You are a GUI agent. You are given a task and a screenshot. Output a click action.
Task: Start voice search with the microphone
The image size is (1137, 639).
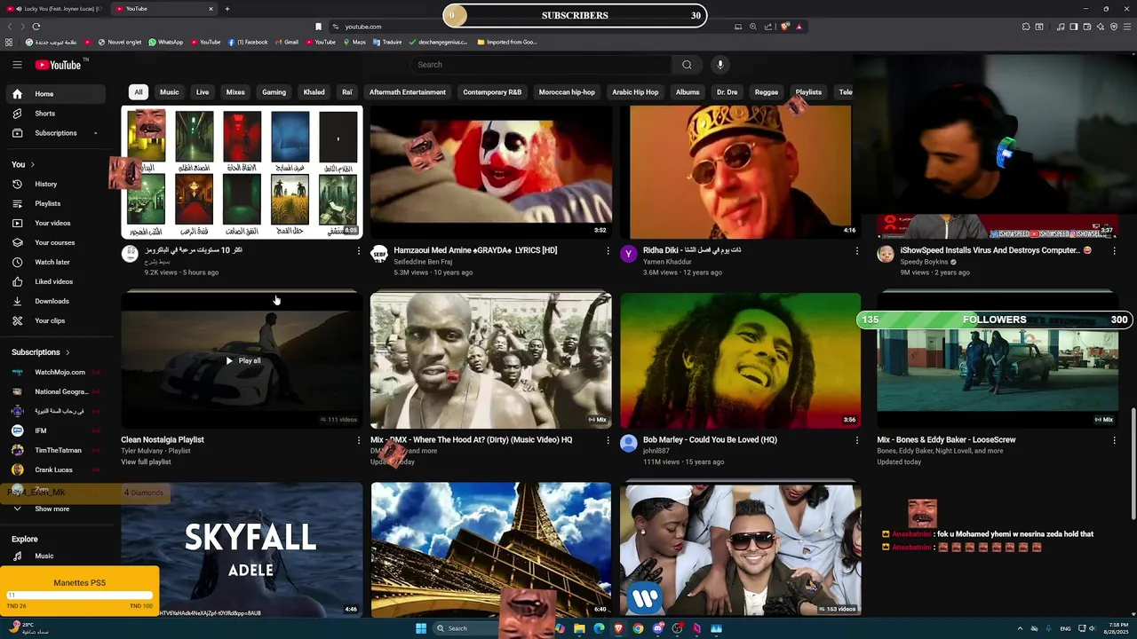(720, 65)
